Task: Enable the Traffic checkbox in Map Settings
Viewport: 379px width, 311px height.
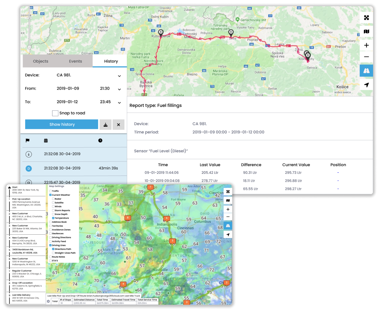Action: 50,191
